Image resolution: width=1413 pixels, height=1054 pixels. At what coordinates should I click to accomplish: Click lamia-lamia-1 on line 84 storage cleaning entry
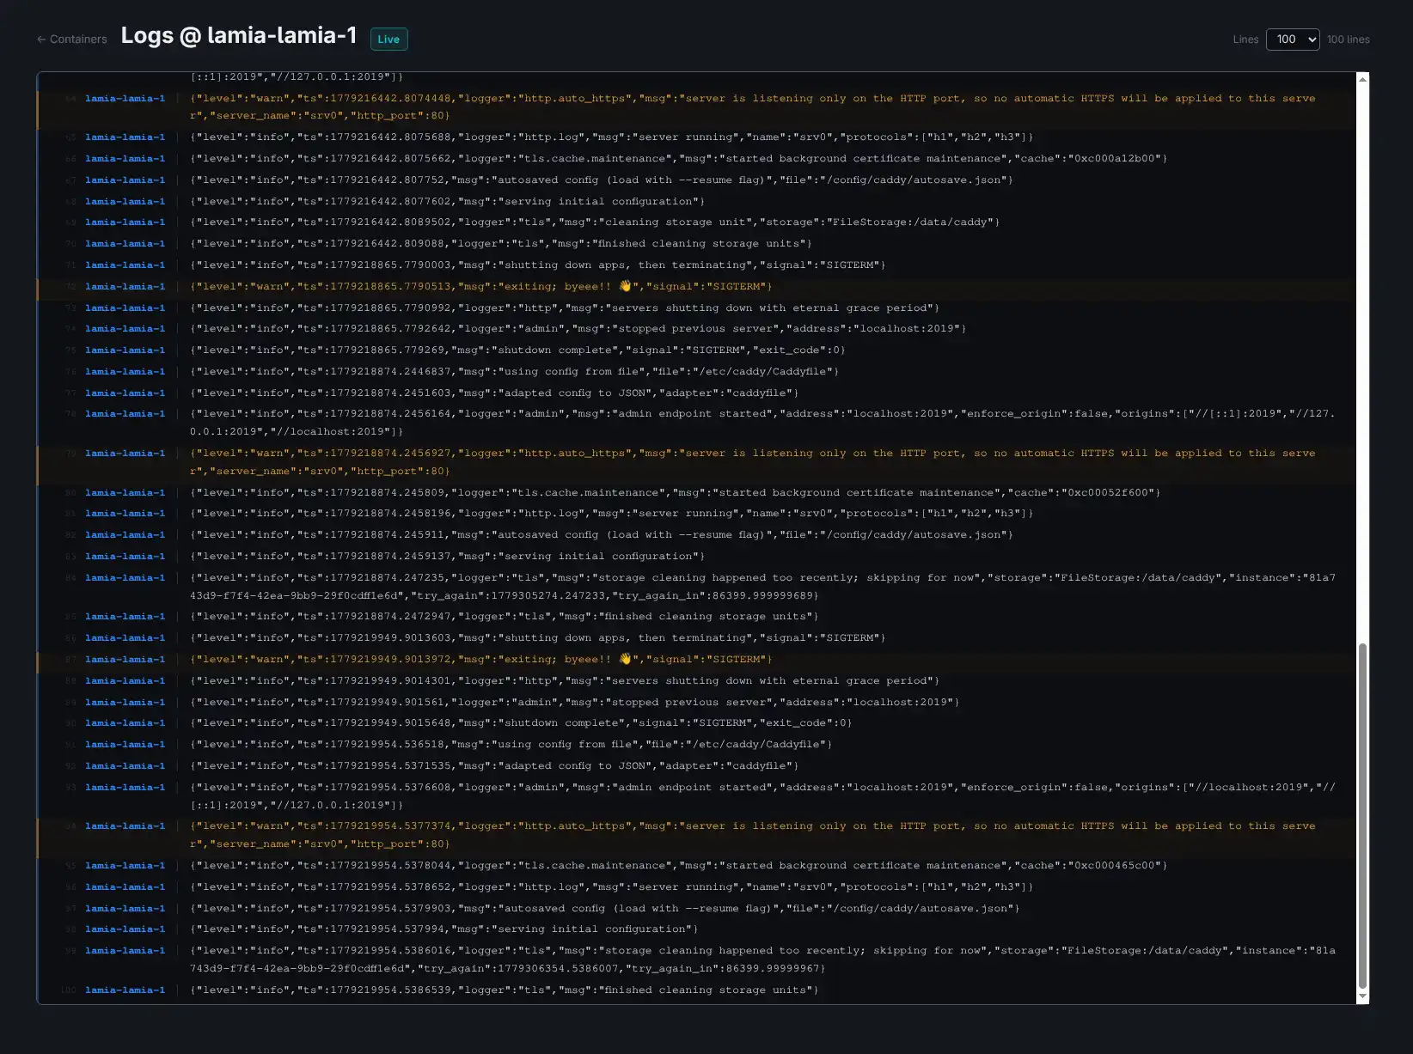click(125, 578)
